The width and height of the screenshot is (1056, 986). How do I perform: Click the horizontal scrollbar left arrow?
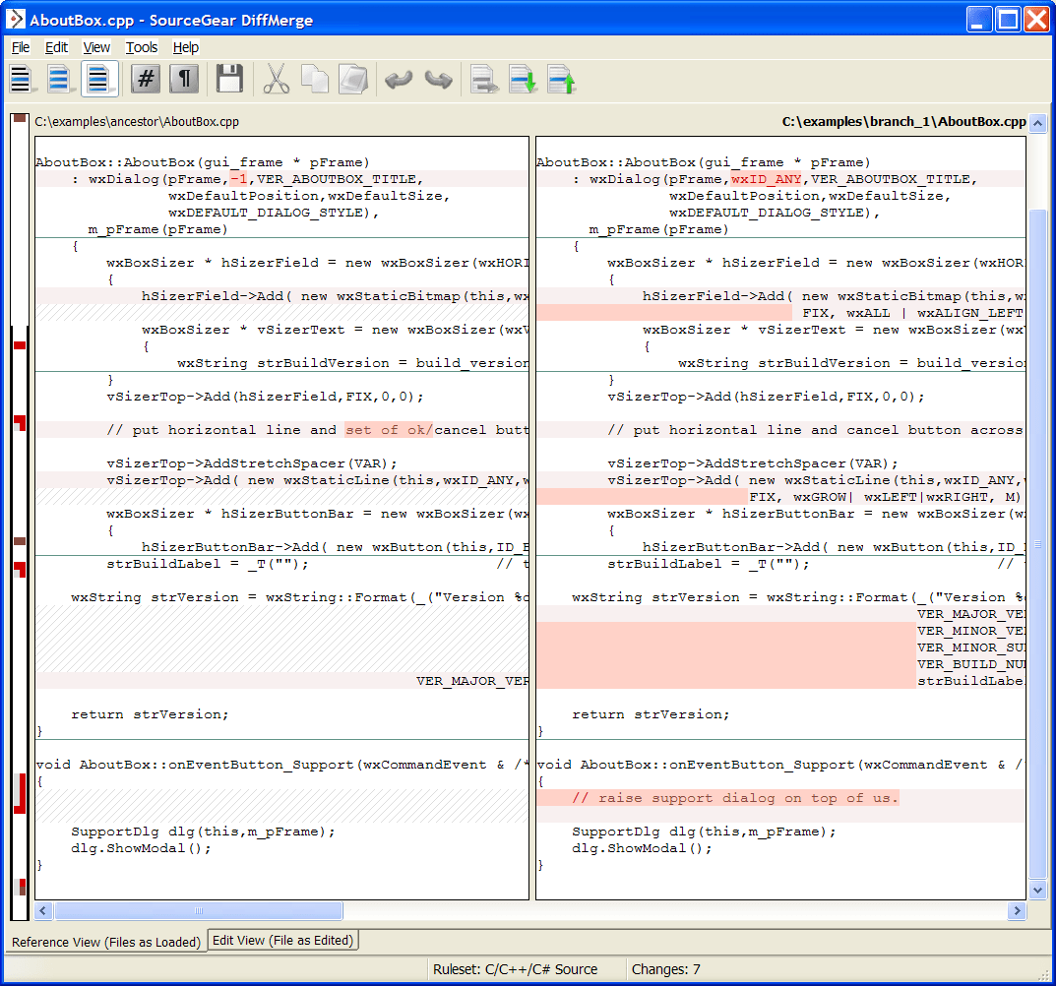42,911
